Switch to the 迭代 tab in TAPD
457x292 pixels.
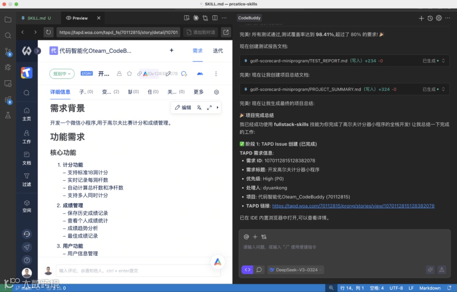click(217, 51)
